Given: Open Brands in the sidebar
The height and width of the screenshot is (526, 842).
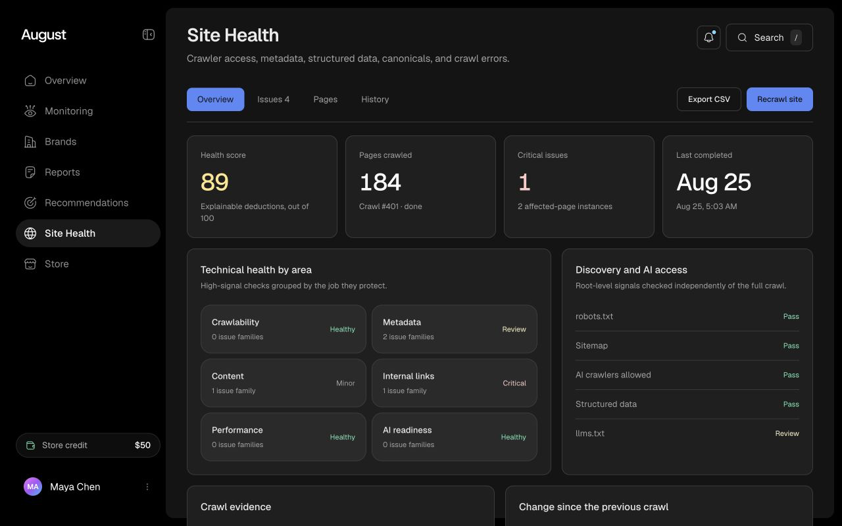Looking at the screenshot, I should (88, 141).
